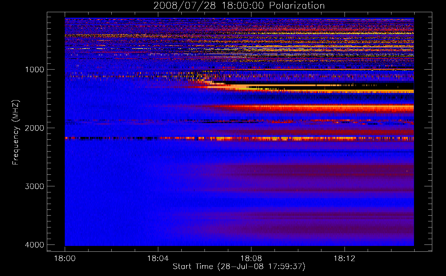Click the 18:04 time tick label
The height and width of the screenshot is (276, 446).
click(x=158, y=259)
